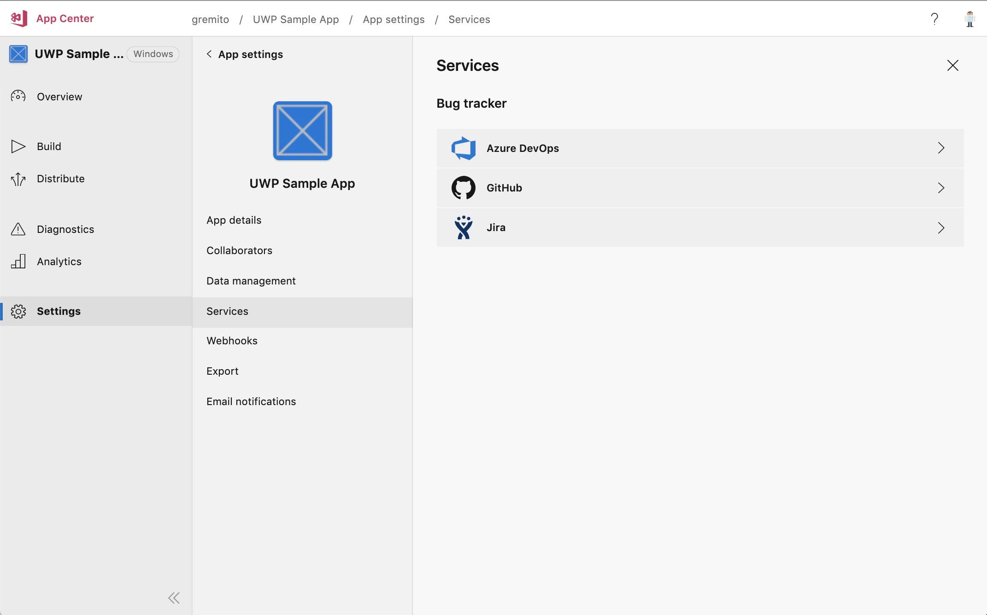This screenshot has width=987, height=615.
Task: Open Email notifications settings
Action: [x=302, y=401]
